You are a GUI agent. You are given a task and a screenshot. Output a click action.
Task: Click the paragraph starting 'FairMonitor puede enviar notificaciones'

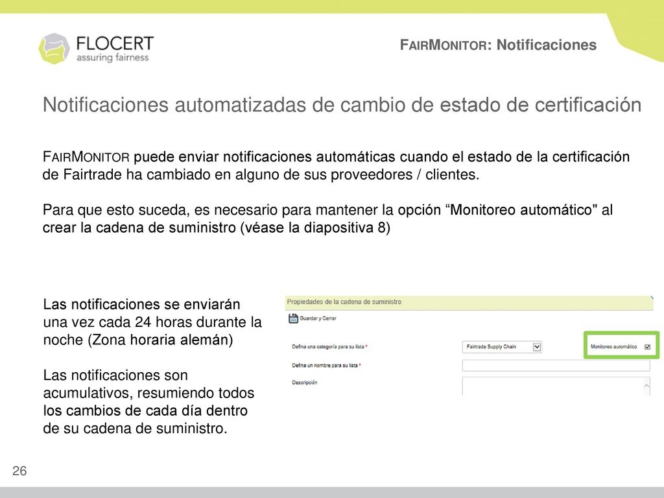coord(336,165)
